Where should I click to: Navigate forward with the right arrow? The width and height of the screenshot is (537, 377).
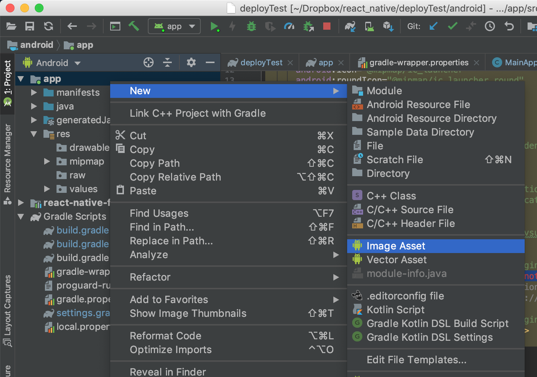click(x=91, y=26)
